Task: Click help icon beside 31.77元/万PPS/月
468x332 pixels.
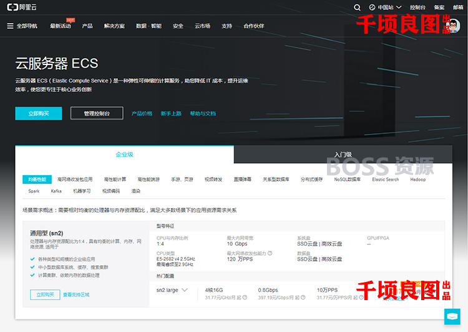Action: (x=361, y=298)
